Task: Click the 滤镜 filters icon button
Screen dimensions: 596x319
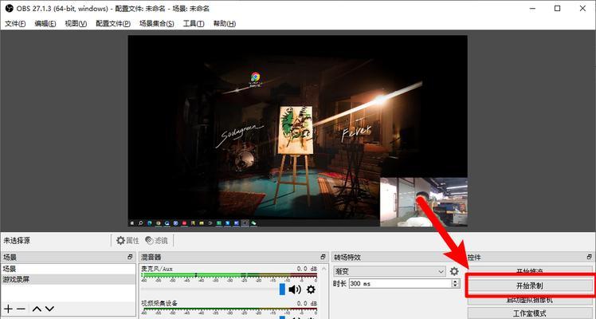Action: (x=157, y=240)
